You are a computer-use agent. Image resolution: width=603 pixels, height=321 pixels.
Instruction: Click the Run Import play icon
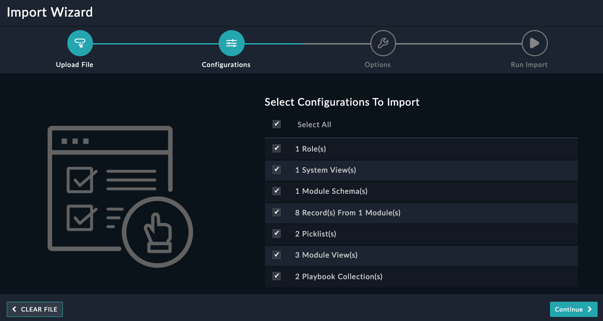click(x=534, y=44)
